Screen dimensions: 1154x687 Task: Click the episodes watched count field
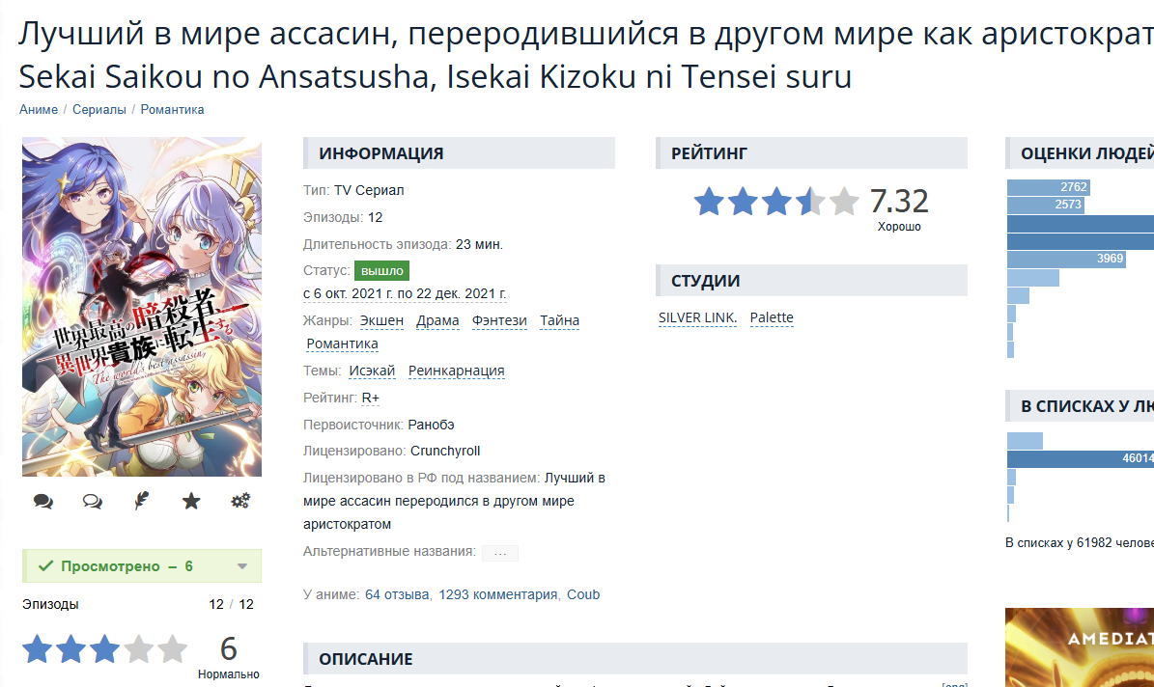215,604
